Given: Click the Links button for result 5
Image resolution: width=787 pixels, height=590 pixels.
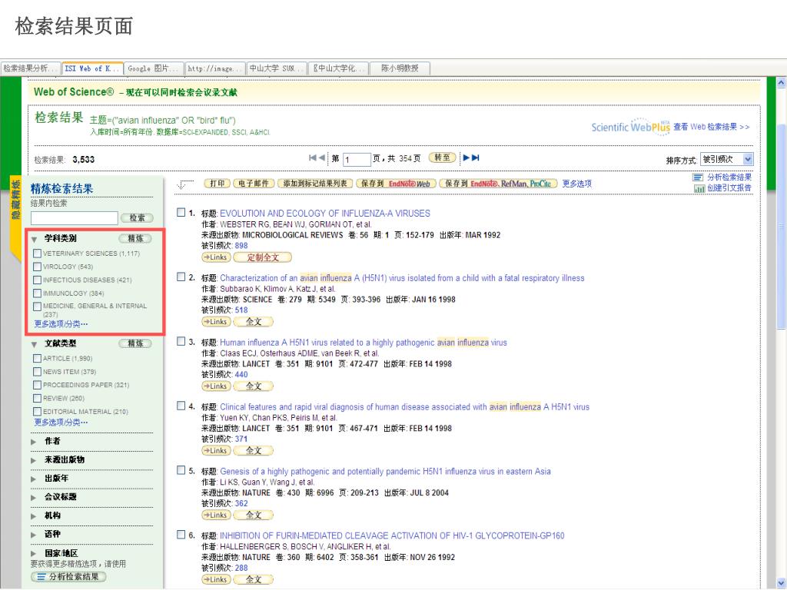Looking at the screenshot, I should tap(216, 515).
